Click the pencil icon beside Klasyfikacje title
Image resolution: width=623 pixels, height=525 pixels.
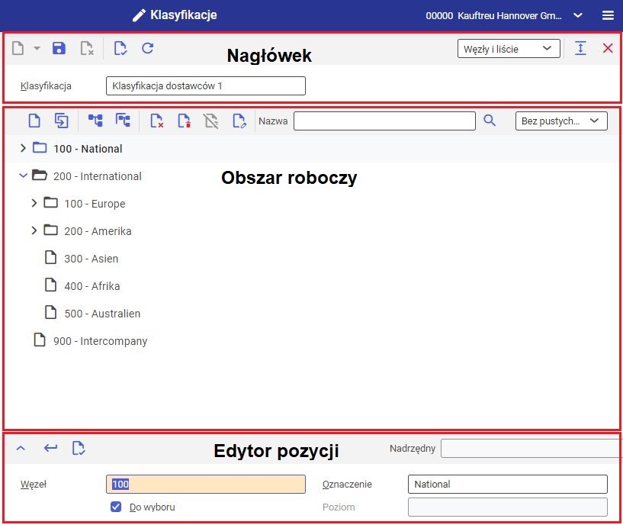click(139, 15)
